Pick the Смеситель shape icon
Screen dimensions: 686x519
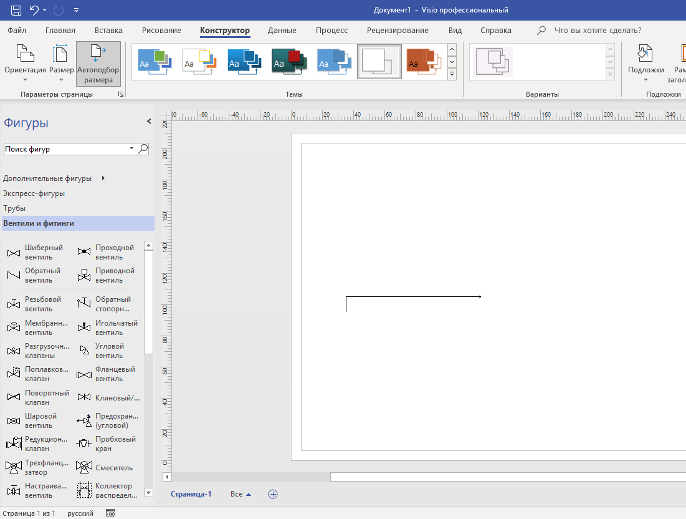[84, 467]
